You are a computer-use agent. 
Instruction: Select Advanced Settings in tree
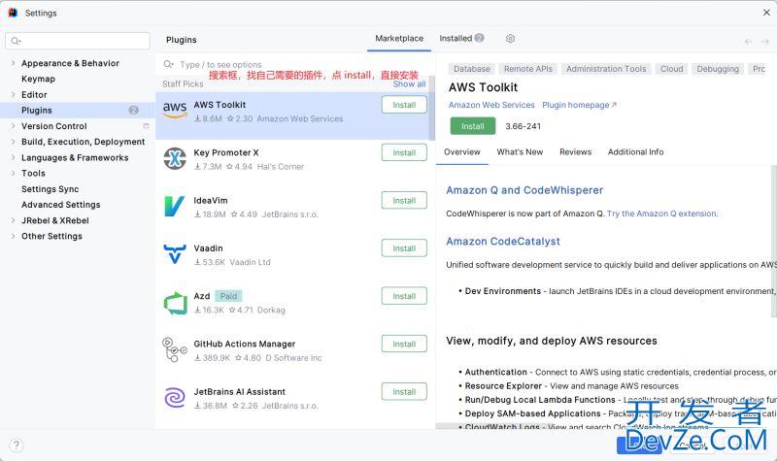click(x=60, y=205)
